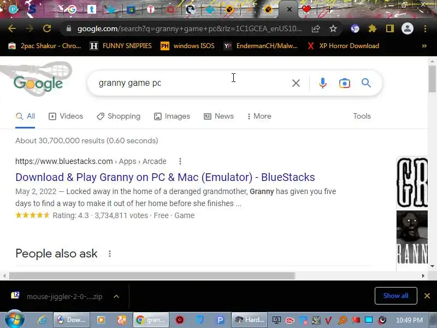
Task: Open the People also ask options menu
Action: tap(110, 254)
